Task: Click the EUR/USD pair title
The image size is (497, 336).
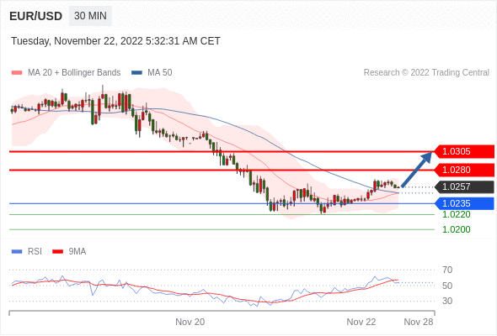Action: click(36, 16)
